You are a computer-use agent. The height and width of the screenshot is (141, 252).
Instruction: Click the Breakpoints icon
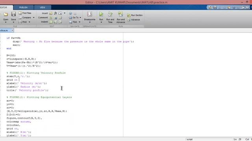[x=89, y=14]
